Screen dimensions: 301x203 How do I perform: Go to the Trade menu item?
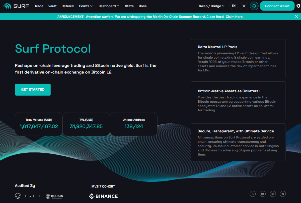pos(39,6)
